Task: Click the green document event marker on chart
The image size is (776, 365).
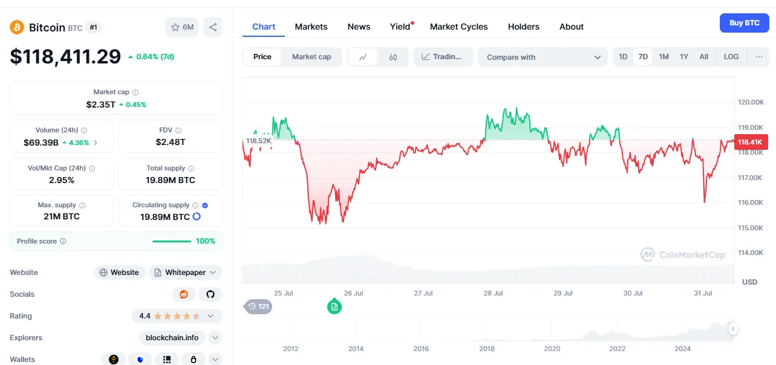Action: click(x=334, y=307)
